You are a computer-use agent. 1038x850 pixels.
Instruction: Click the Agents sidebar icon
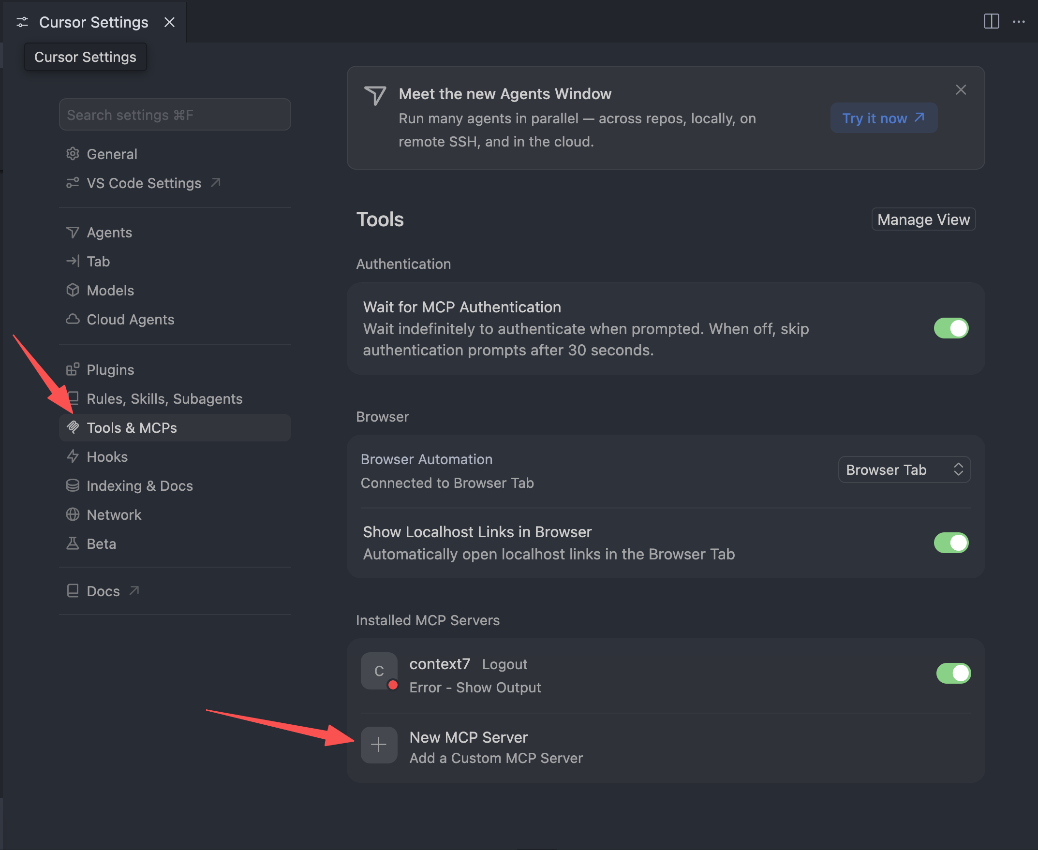pos(73,232)
